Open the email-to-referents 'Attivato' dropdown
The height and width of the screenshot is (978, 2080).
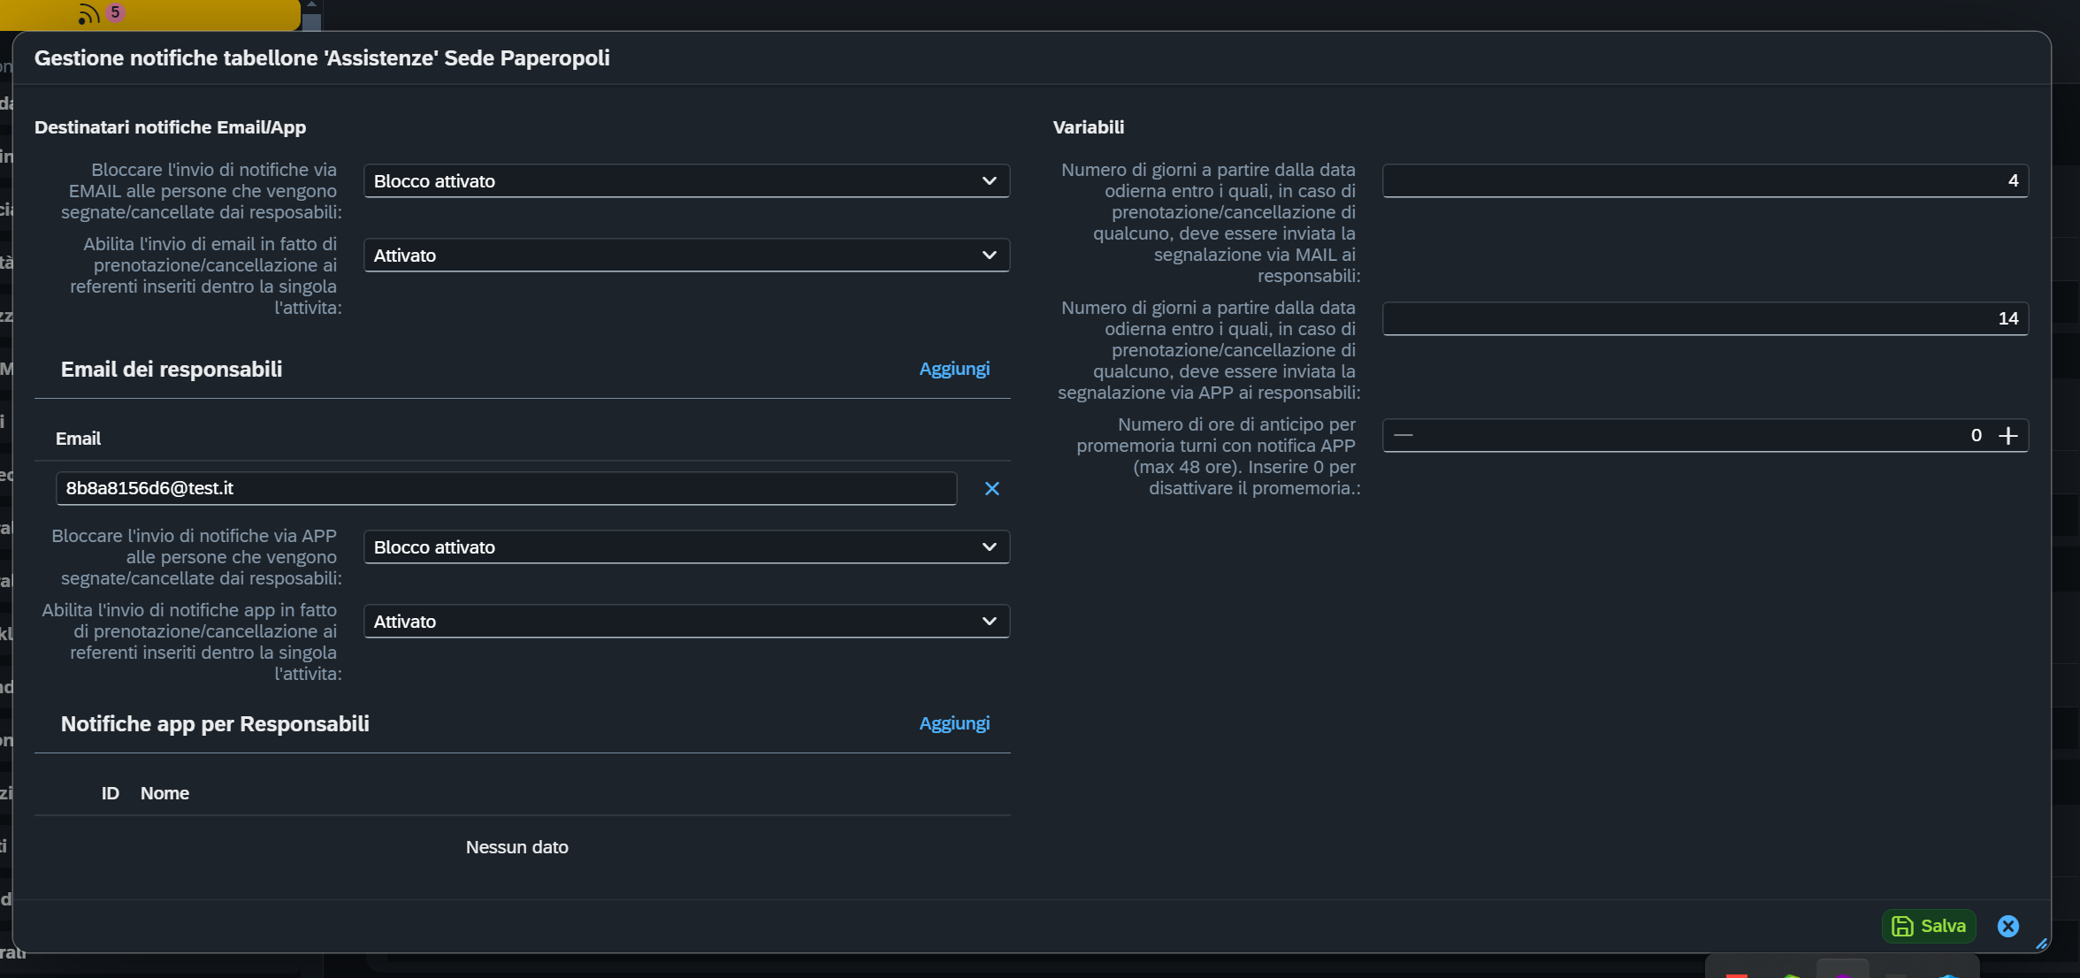pos(686,256)
